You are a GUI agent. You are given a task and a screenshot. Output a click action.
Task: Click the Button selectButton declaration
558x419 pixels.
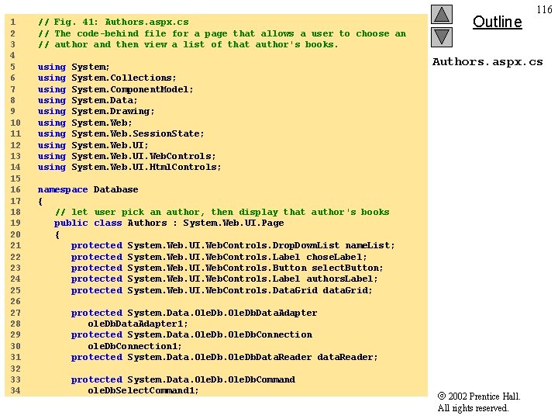coord(227,268)
